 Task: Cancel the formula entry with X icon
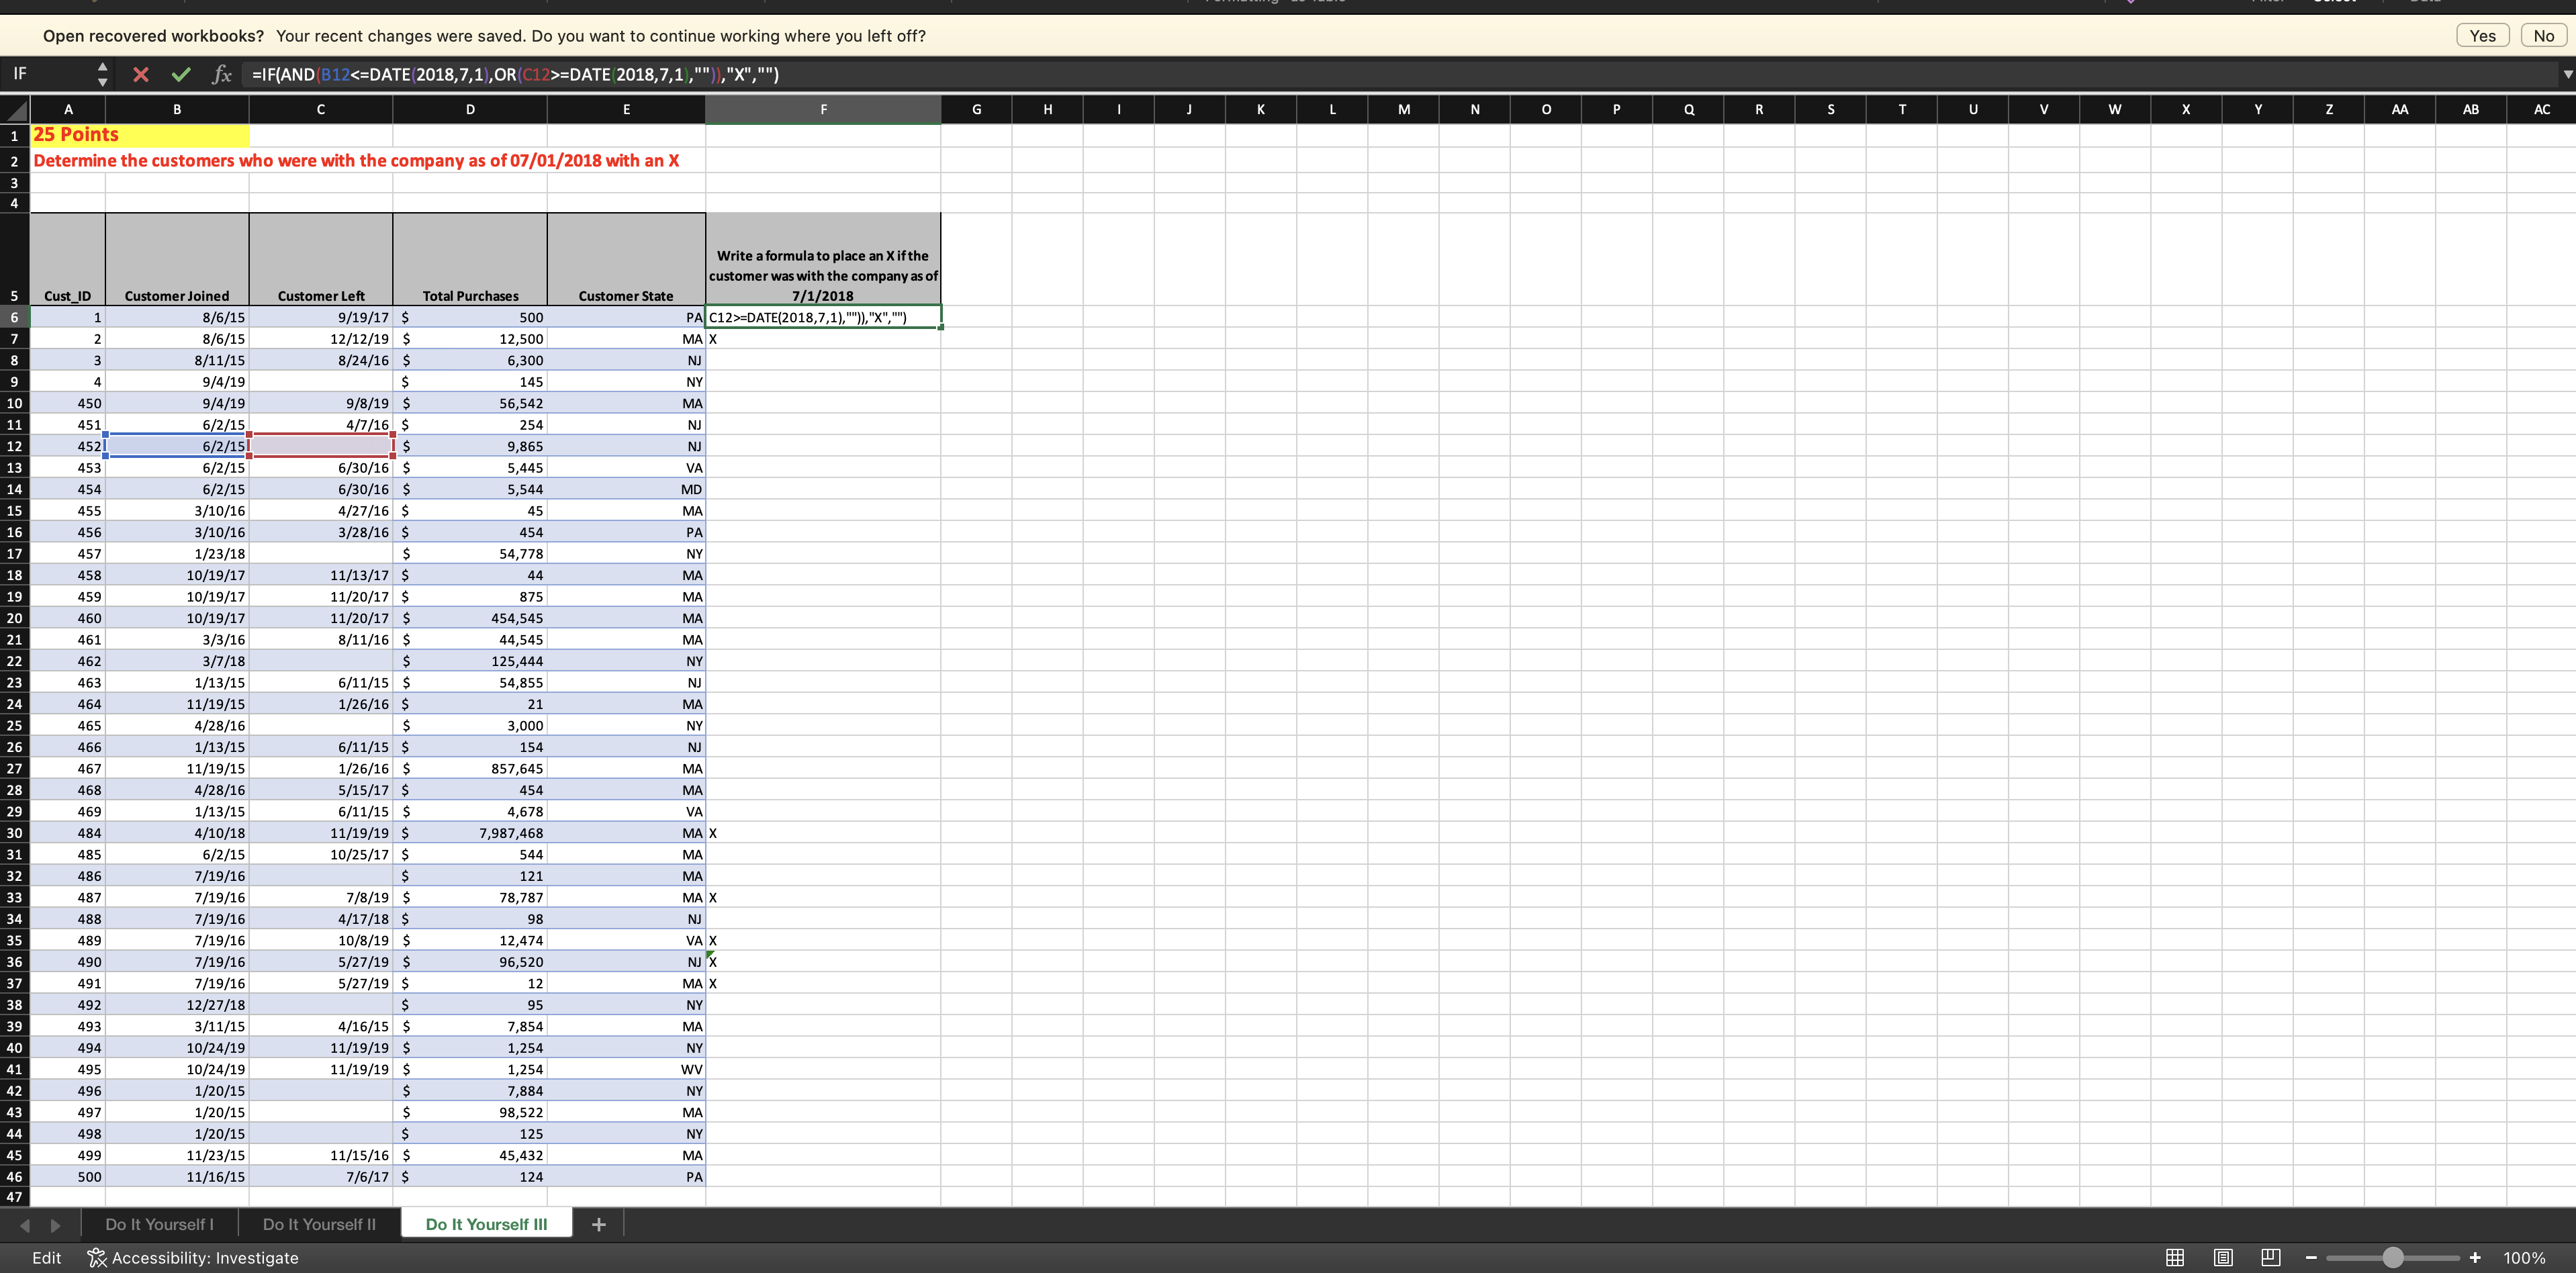coord(141,75)
